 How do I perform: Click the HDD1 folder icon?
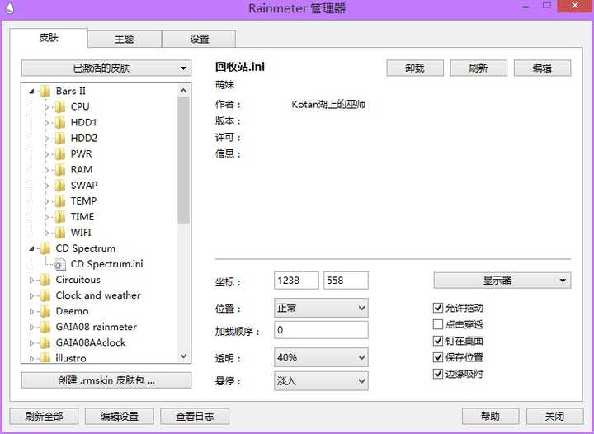(60, 123)
